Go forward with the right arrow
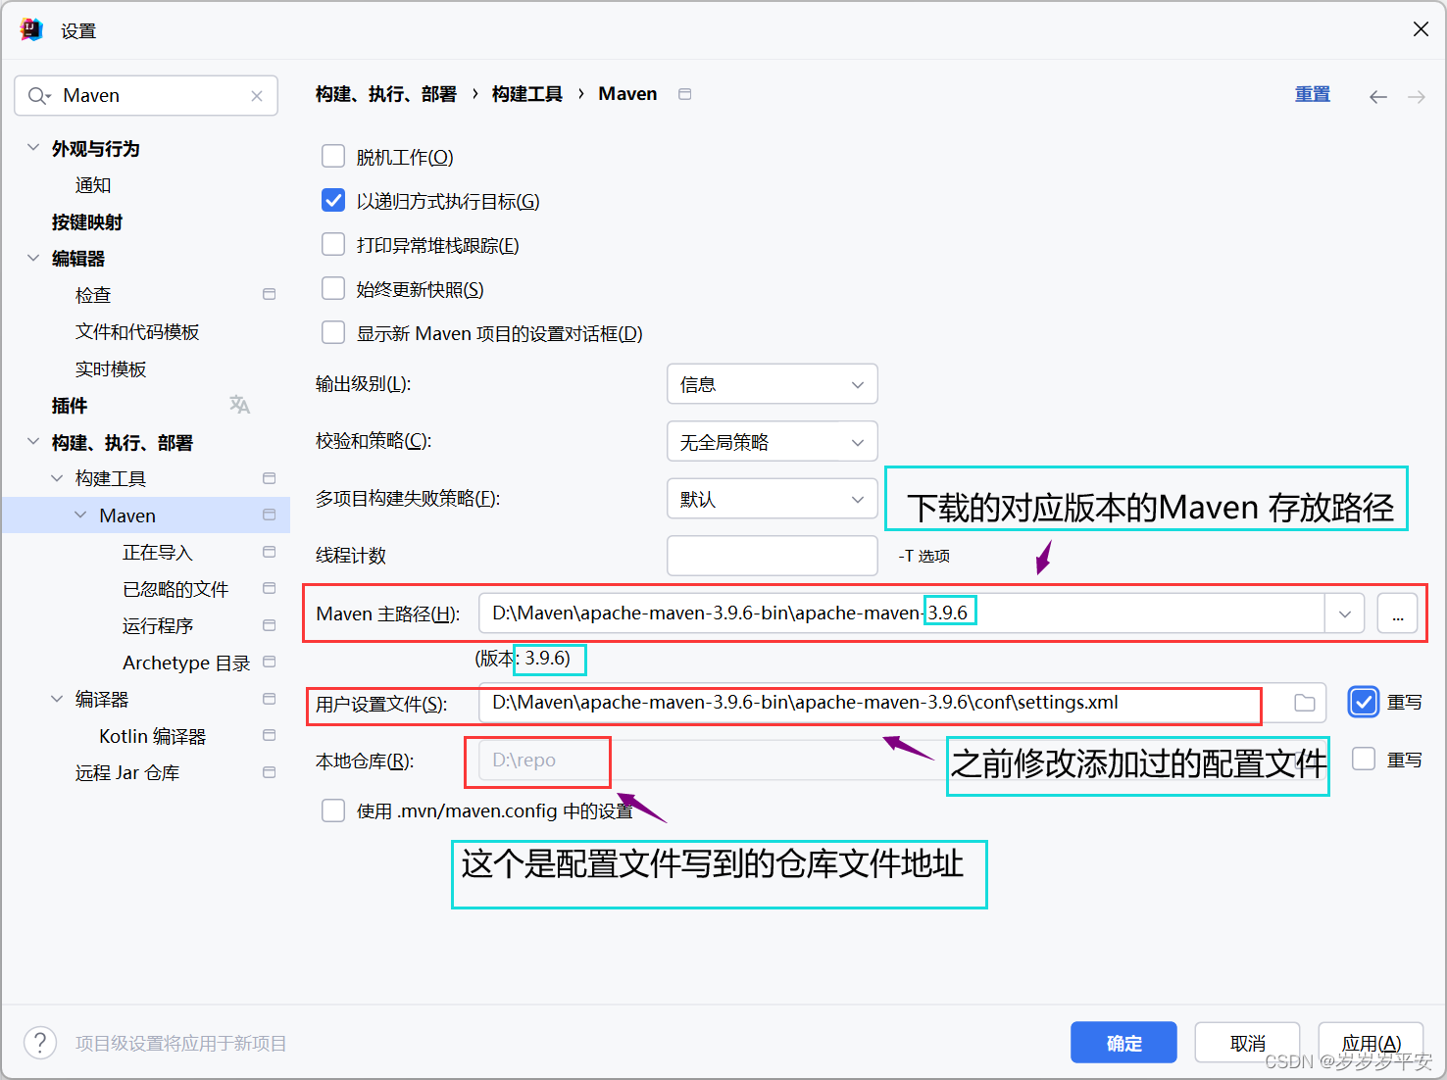The image size is (1447, 1080). point(1417,96)
